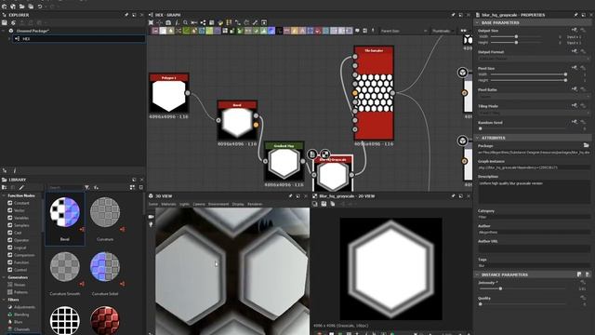Select the Tile Sampler node in graph
The width and height of the screenshot is (595, 335).
[374, 93]
